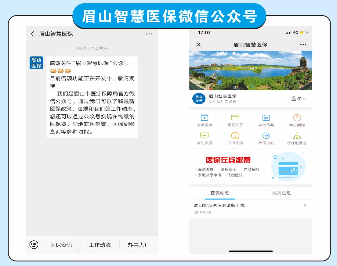
Task: Open the 办事大厅 menu
Action: coord(139,245)
